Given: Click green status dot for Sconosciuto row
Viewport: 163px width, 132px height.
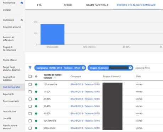Looking at the screenshot, I should coord(36,128).
